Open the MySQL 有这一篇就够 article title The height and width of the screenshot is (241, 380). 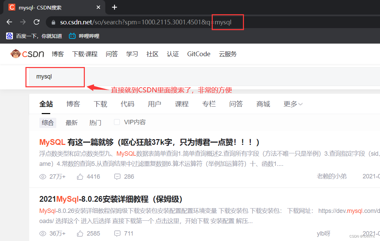[x=149, y=142]
